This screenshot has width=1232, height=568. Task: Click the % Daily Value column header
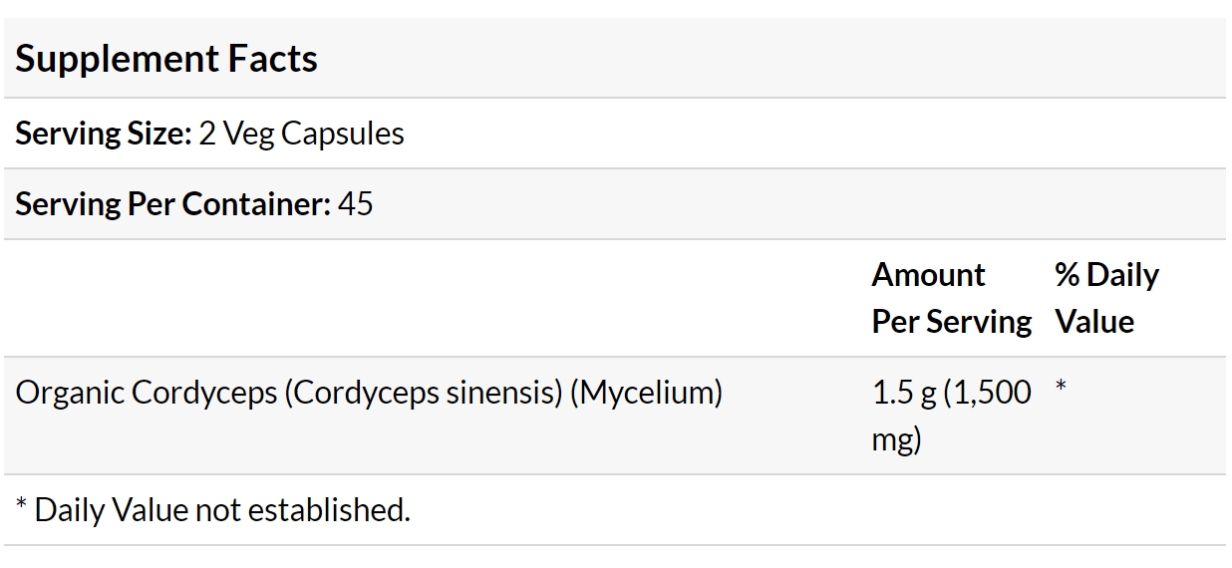click(x=1106, y=298)
